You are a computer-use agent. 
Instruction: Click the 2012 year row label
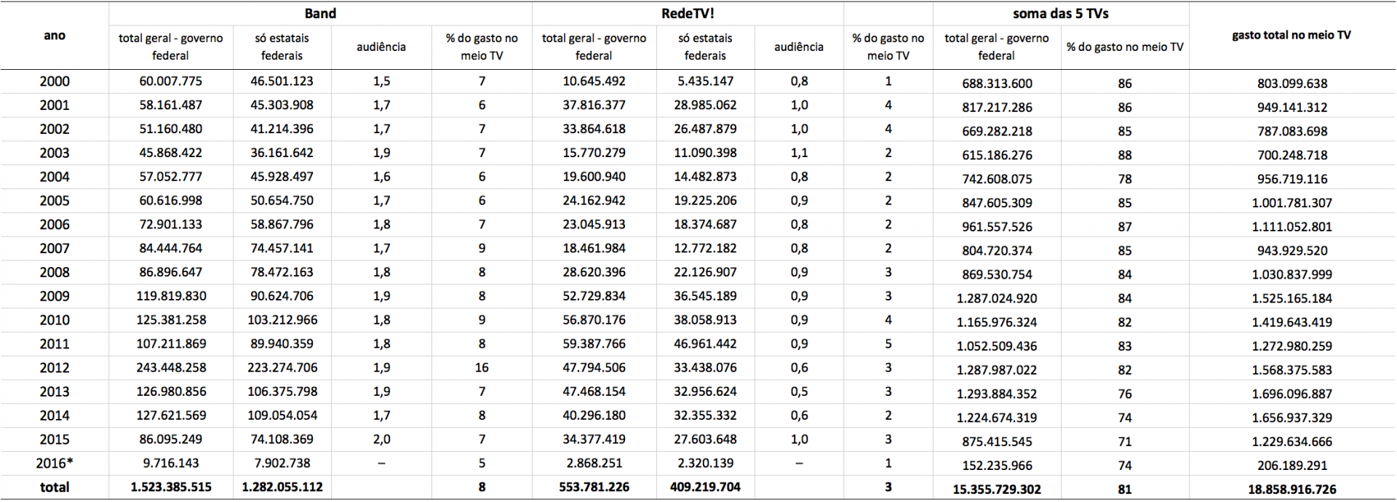pos(55,367)
